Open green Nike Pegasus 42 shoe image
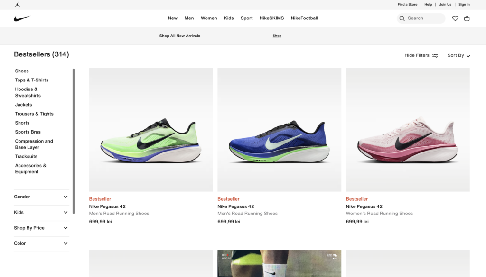The image size is (486, 277). [x=151, y=130]
